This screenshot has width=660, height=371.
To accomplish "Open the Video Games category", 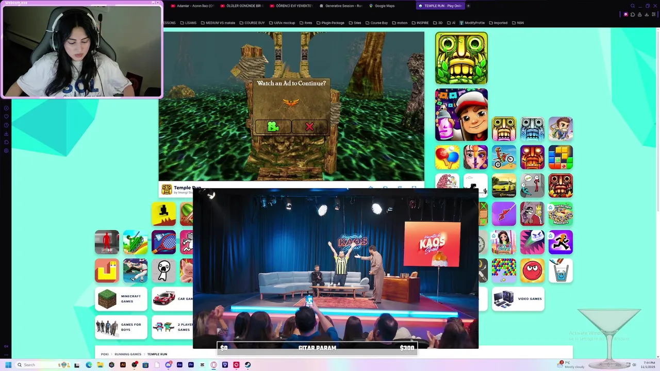I will click(x=518, y=299).
